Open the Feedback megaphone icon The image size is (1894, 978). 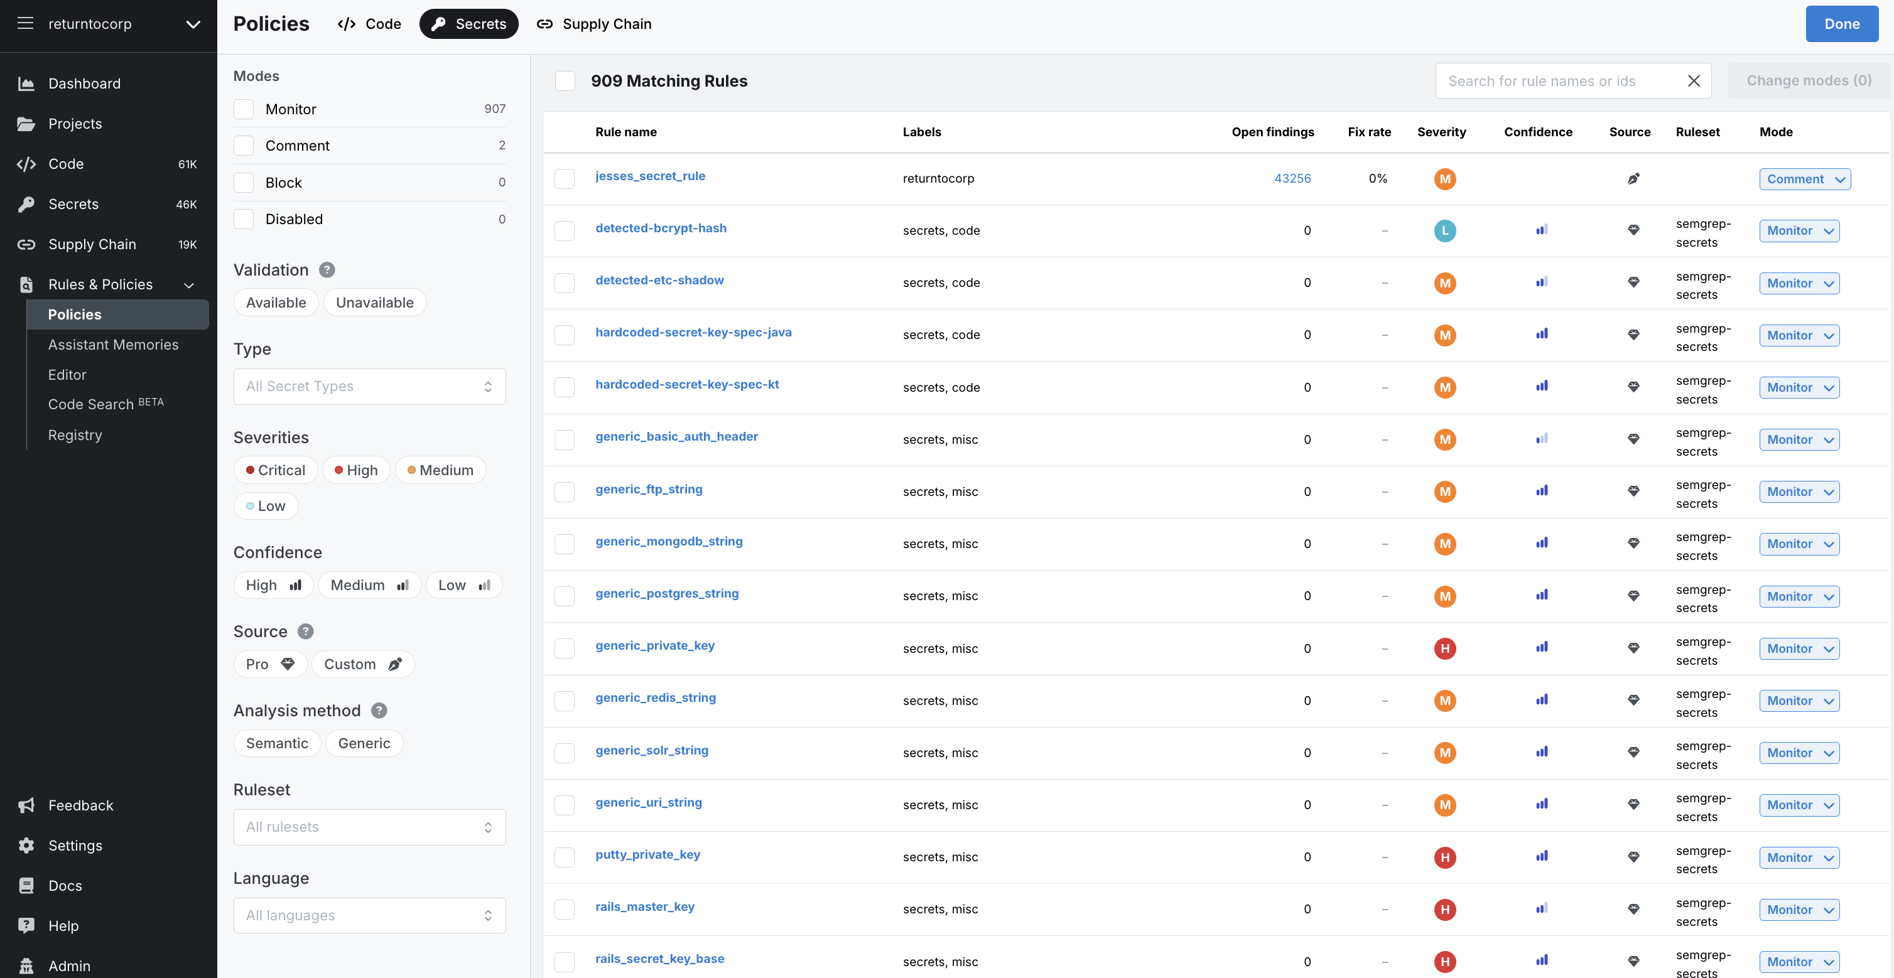26,805
